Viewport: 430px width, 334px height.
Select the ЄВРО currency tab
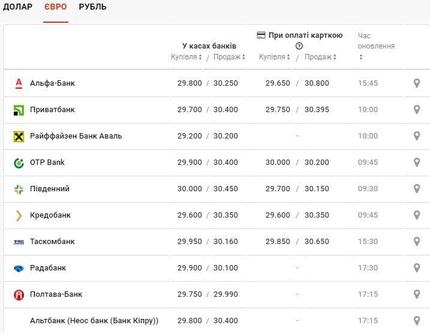pyautogui.click(x=56, y=7)
